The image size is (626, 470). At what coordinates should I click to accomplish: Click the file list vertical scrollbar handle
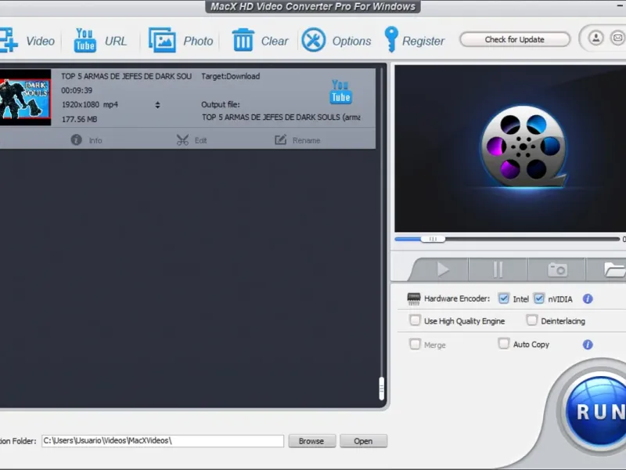pos(381,388)
